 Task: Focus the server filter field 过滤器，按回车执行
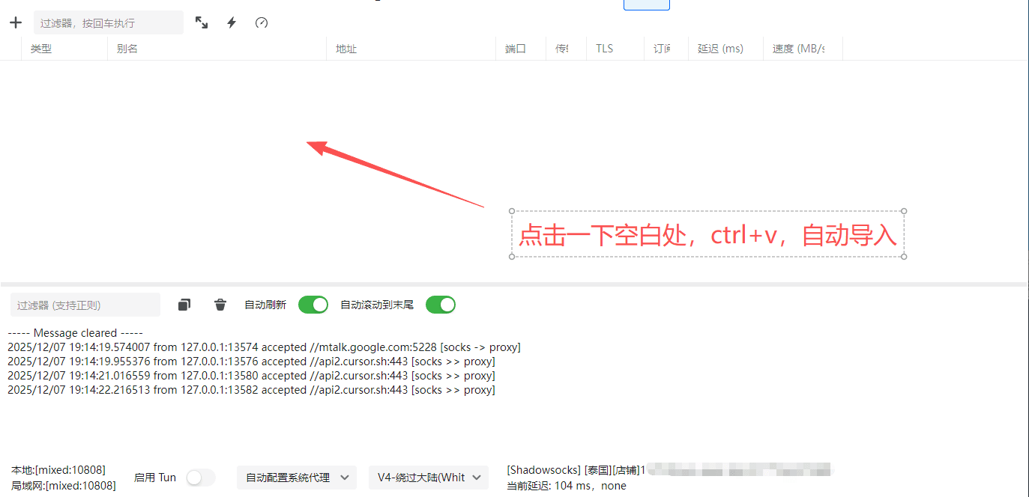(108, 22)
